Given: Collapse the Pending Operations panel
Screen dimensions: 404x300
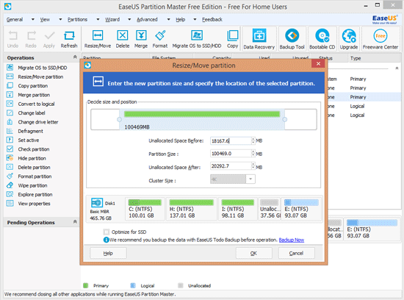Looking at the screenshot, I should coord(75,222).
